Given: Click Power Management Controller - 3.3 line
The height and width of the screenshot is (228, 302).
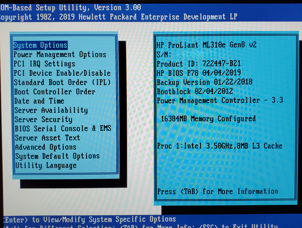Looking at the screenshot, I should coord(220,100).
